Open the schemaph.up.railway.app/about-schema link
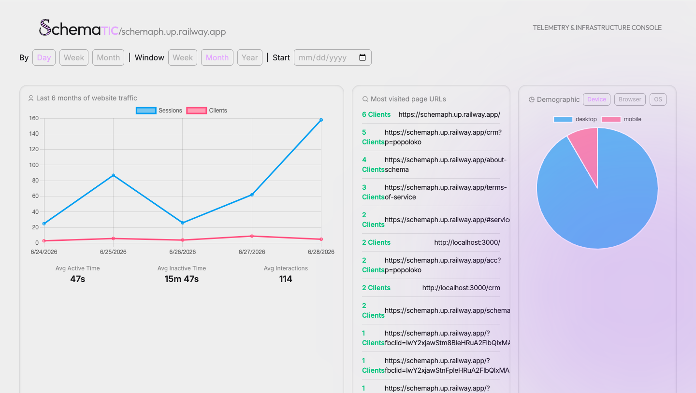 446,165
